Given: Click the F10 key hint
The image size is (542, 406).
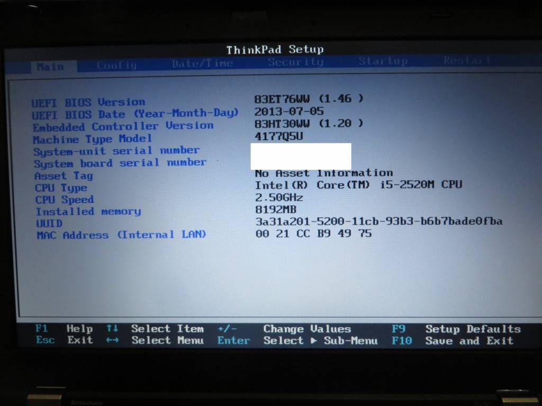Looking at the screenshot, I should click(402, 341).
